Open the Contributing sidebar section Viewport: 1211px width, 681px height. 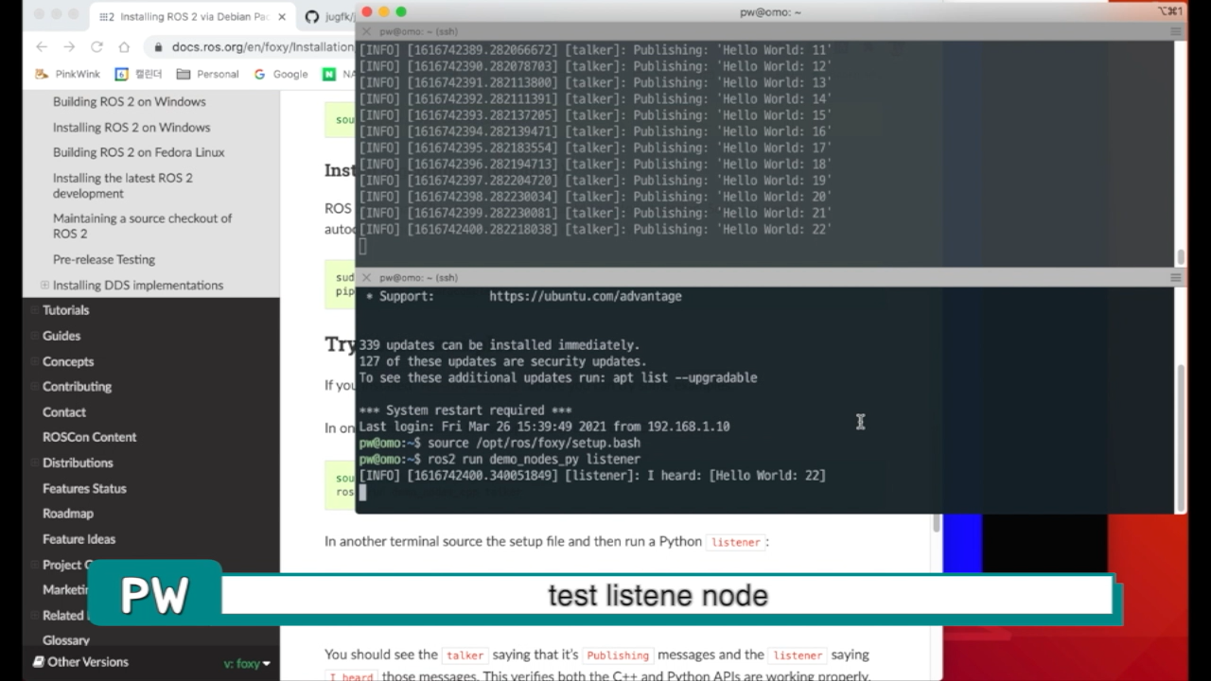pos(77,386)
